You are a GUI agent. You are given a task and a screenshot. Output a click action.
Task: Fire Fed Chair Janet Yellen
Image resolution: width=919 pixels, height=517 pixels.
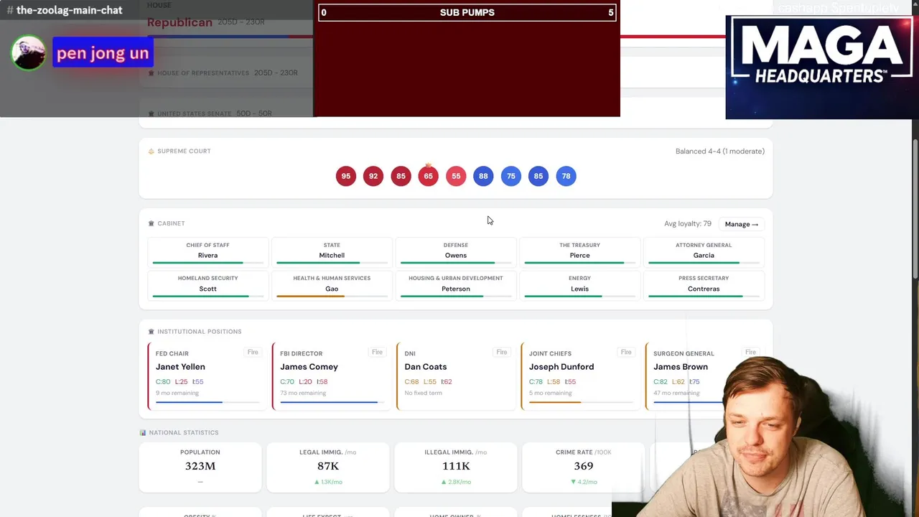pos(253,352)
